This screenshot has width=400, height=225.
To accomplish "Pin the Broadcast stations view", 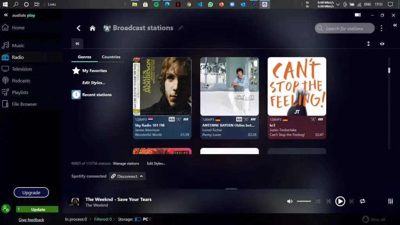I will point(180,28).
